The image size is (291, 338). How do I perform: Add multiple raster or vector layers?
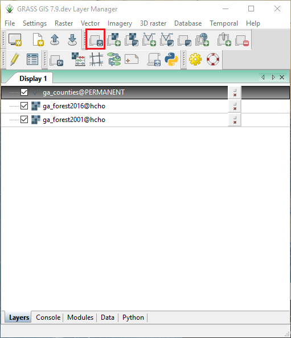(96, 40)
